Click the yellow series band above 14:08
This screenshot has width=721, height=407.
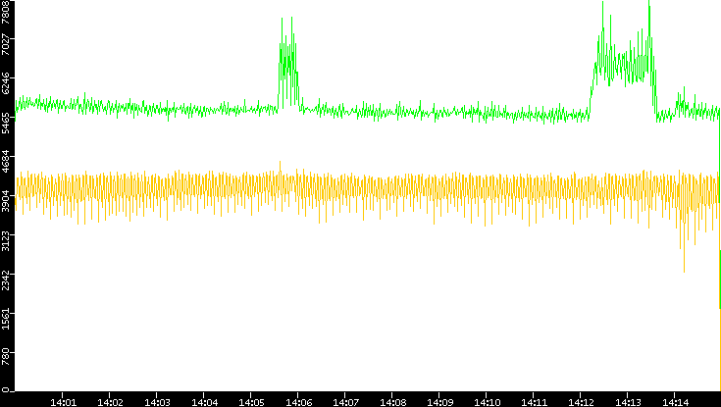(x=392, y=191)
